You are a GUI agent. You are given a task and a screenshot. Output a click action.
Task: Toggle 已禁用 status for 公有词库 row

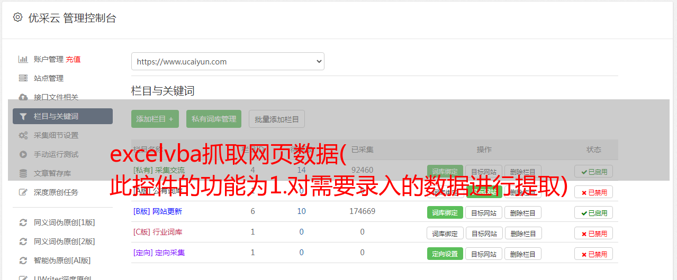594,192
